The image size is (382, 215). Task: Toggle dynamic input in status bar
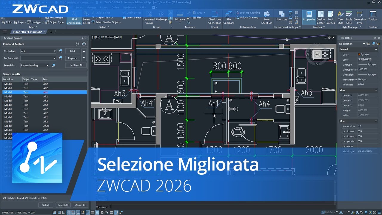click(x=88, y=212)
